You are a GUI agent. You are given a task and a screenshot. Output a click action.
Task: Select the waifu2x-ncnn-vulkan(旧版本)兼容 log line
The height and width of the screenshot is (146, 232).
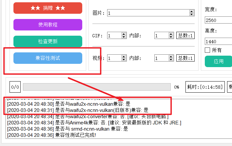pos(78,110)
